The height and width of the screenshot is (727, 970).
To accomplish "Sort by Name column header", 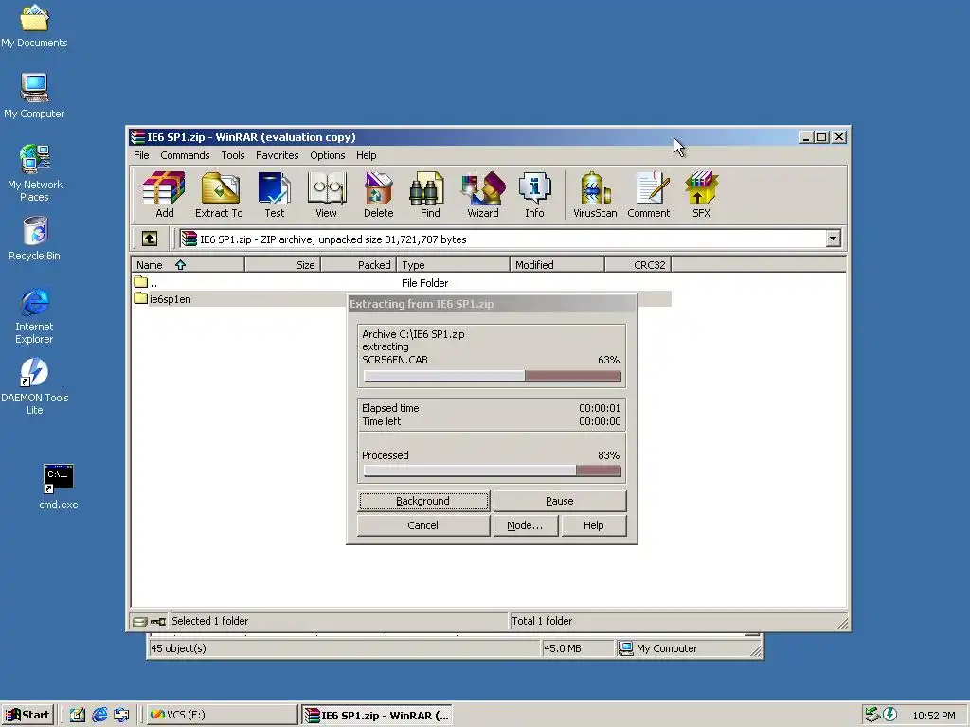I will tap(189, 265).
